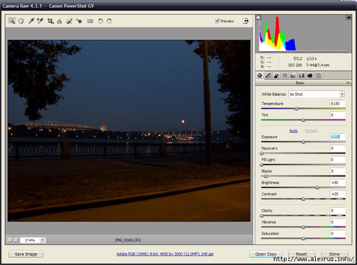
Task: Click the Tint slider handle
Action: click(303, 120)
